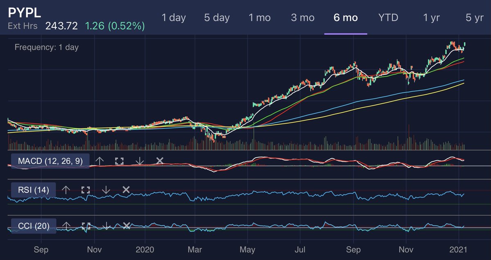The height and width of the screenshot is (260, 491).
Task: Remove the RSI indicator with its X icon
Action: (125, 189)
